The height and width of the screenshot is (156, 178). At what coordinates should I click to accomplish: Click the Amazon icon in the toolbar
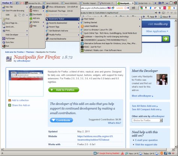[x=146, y=8]
